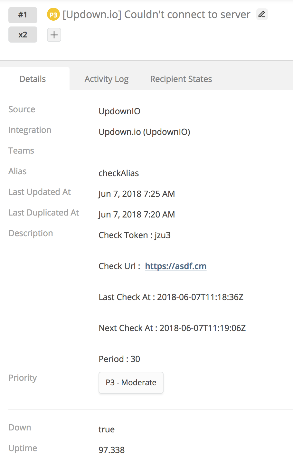This screenshot has height=464, width=293.
Task: Click the plus icon to add tag
Action: coord(54,35)
